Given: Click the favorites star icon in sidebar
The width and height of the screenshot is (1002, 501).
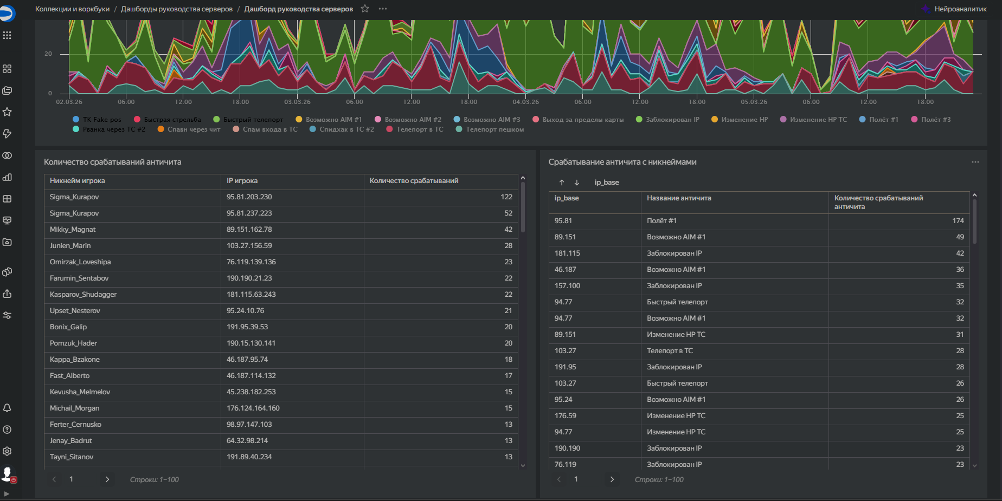Looking at the screenshot, I should point(7,112).
